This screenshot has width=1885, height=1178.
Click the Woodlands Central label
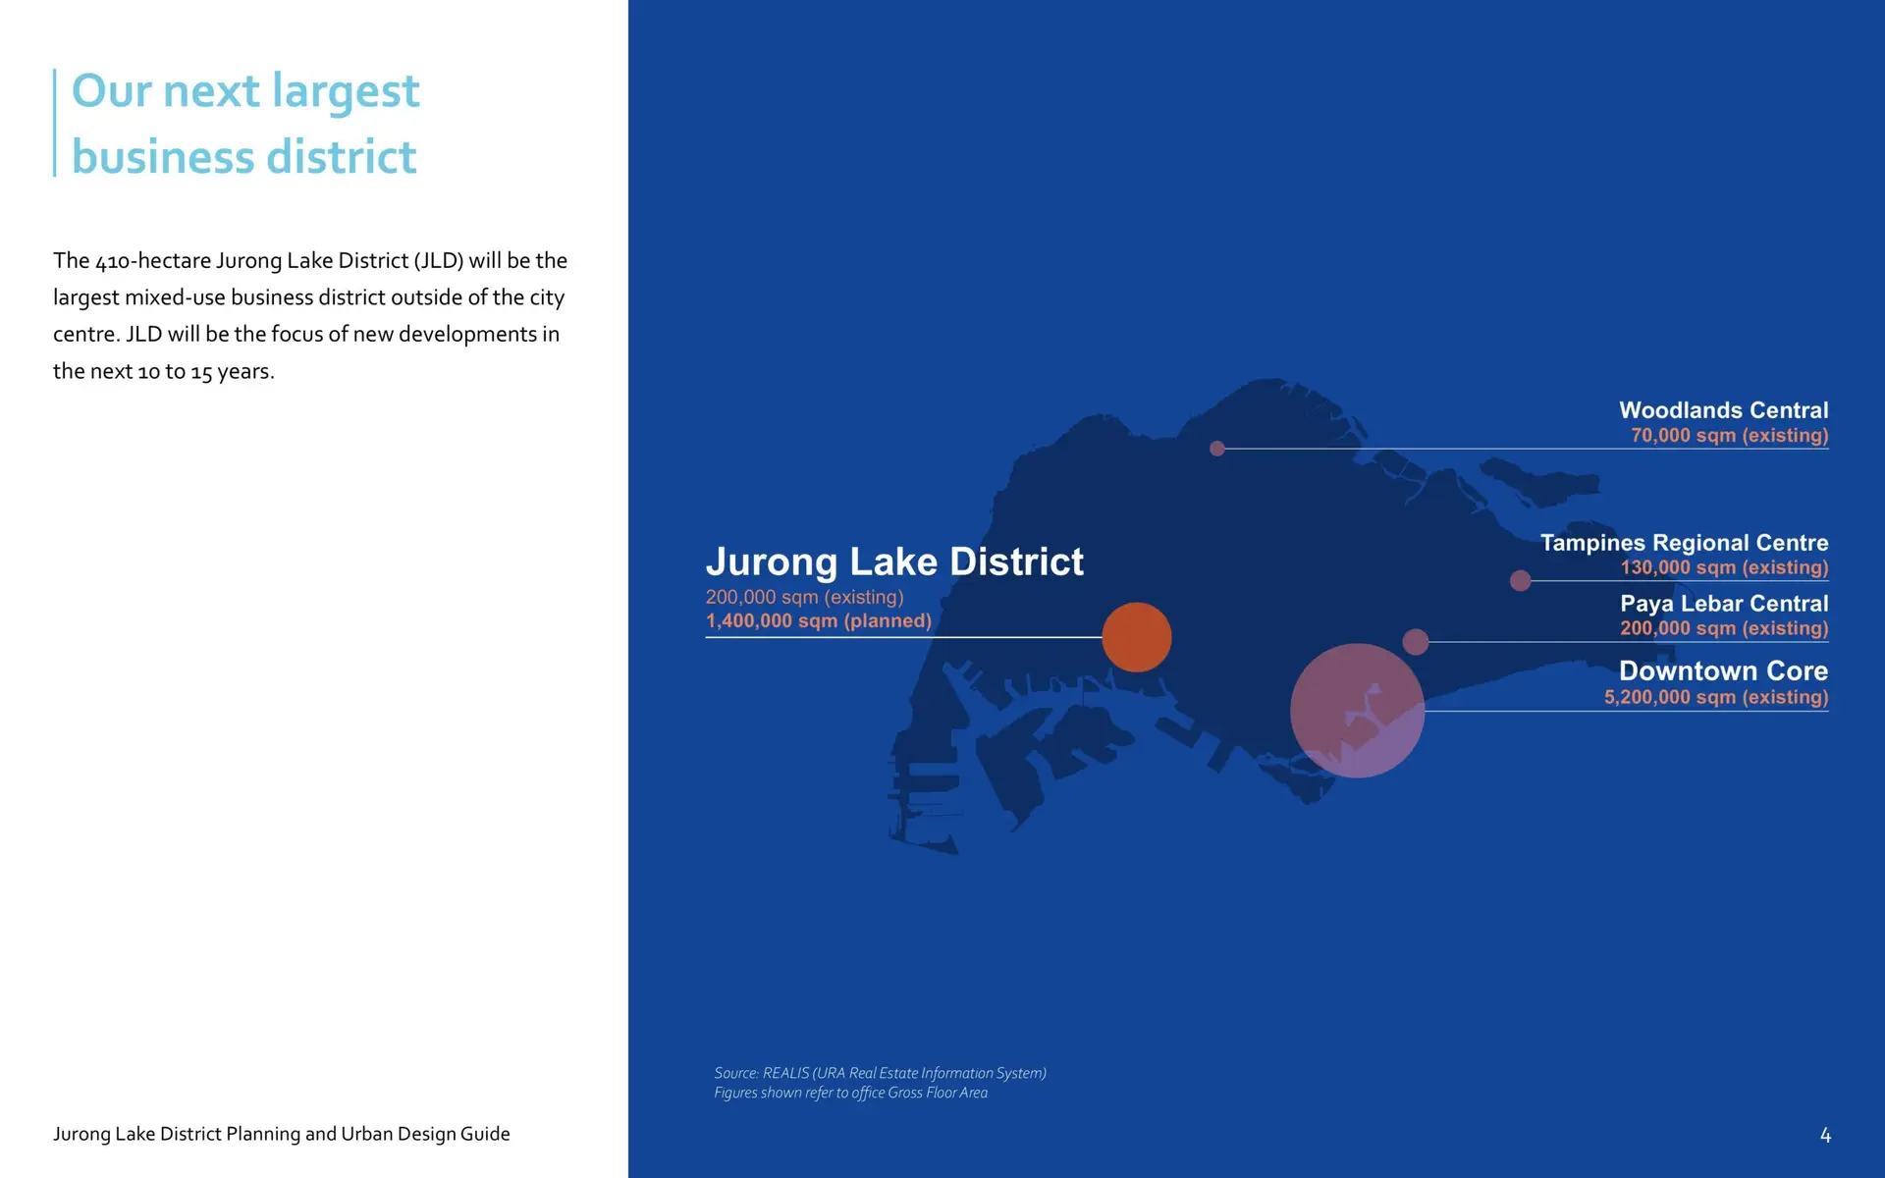[x=1723, y=410]
